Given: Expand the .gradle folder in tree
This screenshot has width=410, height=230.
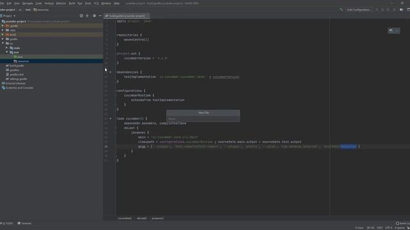Looking at the screenshot, I should pos(3,26).
